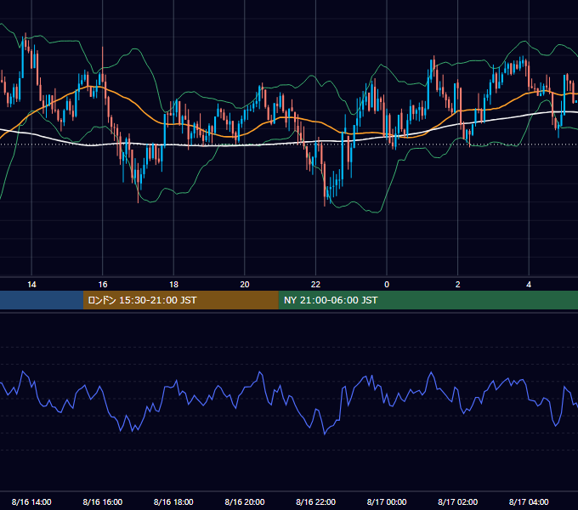Click the 8/17 04:00 time label
Screen dimensions: 578x510
pos(529,501)
